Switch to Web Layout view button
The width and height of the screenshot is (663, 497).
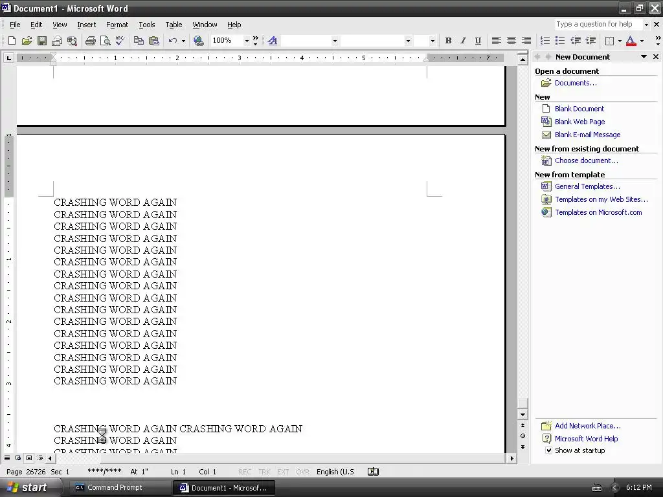pos(18,458)
